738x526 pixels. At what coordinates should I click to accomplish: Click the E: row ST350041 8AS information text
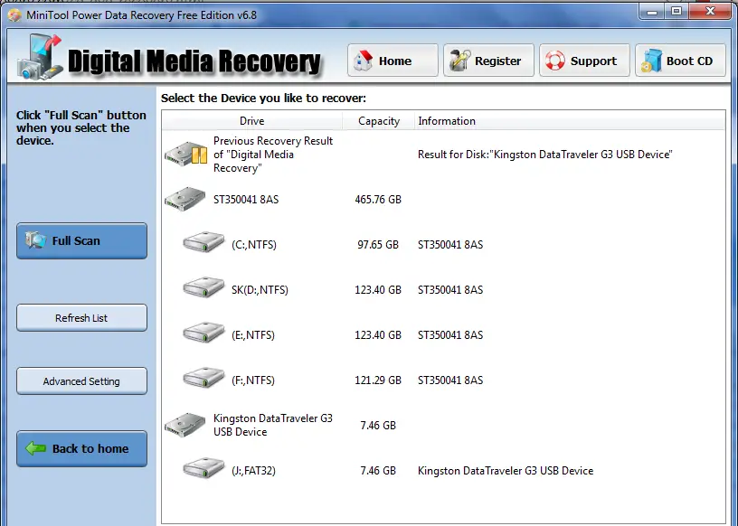click(x=450, y=335)
